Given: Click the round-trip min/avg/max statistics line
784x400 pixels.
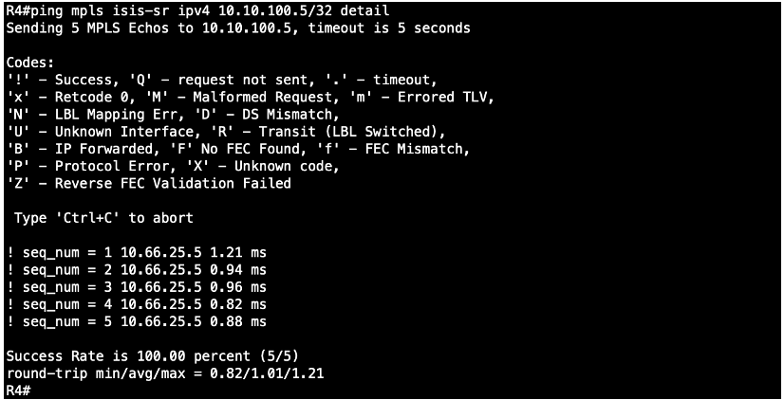Looking at the screenshot, I should (x=165, y=373).
